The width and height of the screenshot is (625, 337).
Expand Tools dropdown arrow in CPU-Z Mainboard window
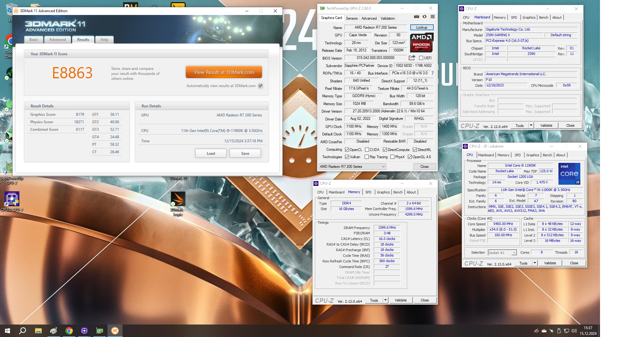tap(531, 125)
